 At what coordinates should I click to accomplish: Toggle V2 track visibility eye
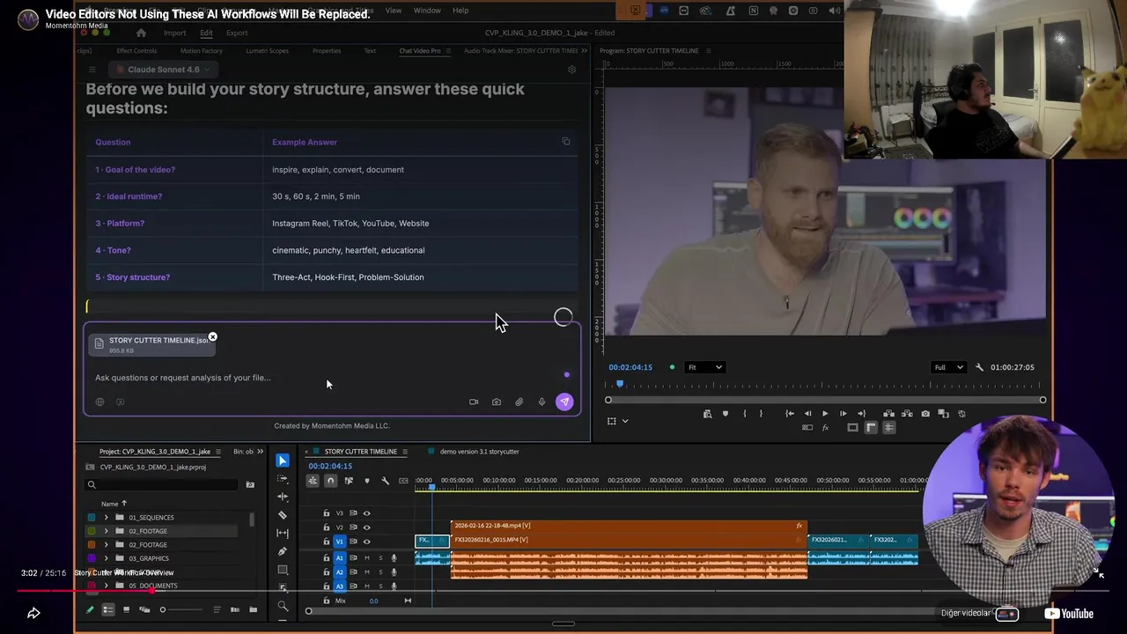tap(367, 527)
